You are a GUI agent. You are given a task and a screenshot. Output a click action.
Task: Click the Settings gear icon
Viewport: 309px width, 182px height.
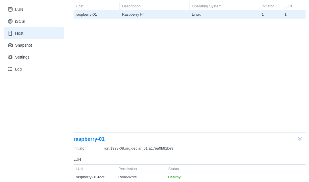click(10, 57)
